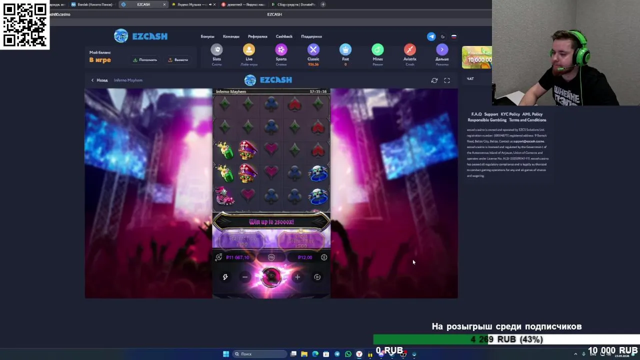Show hidden system tray icons
The image size is (640, 360).
575,354
